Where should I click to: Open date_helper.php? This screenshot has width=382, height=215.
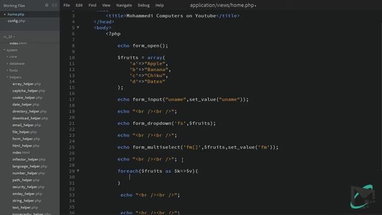pyautogui.click(x=26, y=105)
